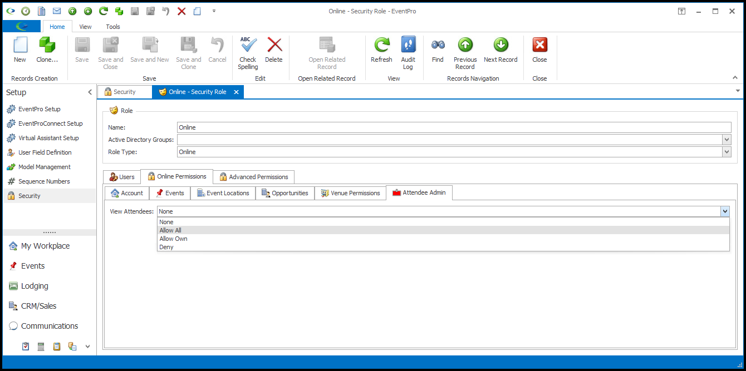Open Quick Access Toolbar customize dropdown
746x371 pixels.
pos(214,11)
